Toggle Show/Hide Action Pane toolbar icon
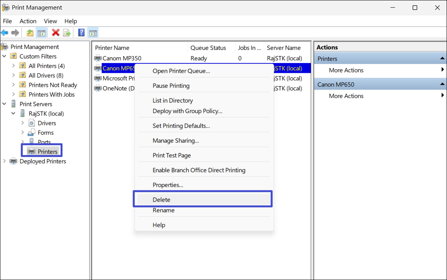Image resolution: width=447 pixels, height=280 pixels. pos(93,33)
